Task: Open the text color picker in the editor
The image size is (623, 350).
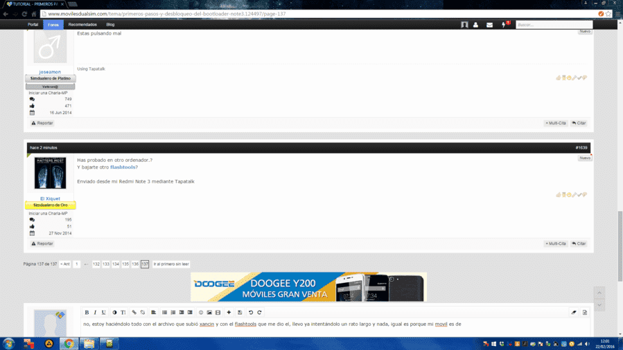Action: 114,313
